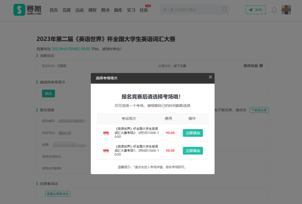The width and height of the screenshot is (302, 204).
Task: Open the 社区 navigation item marked new
Action: coord(144,10)
